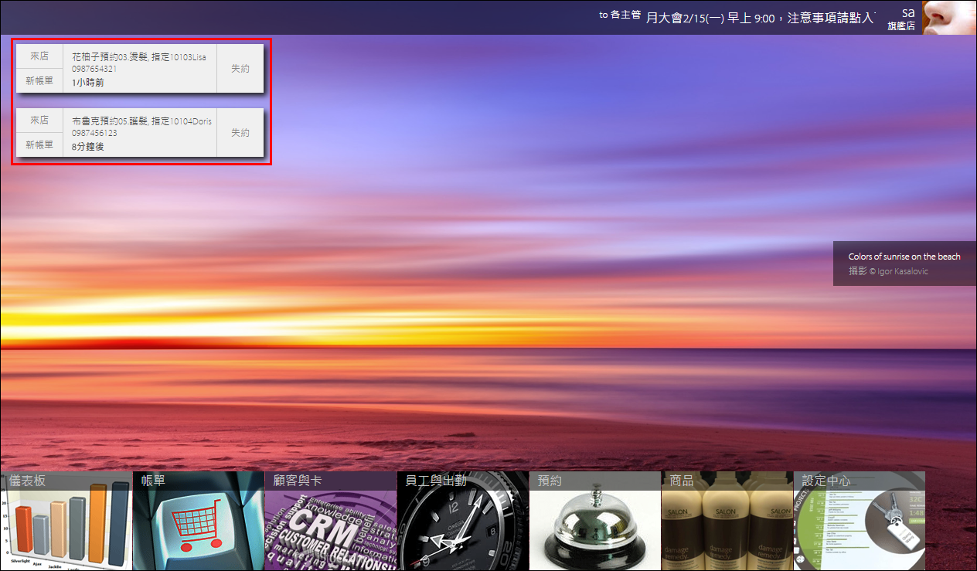Create 新帳單 for 花柚子 appointment
This screenshot has width=977, height=571.
pyautogui.click(x=39, y=81)
